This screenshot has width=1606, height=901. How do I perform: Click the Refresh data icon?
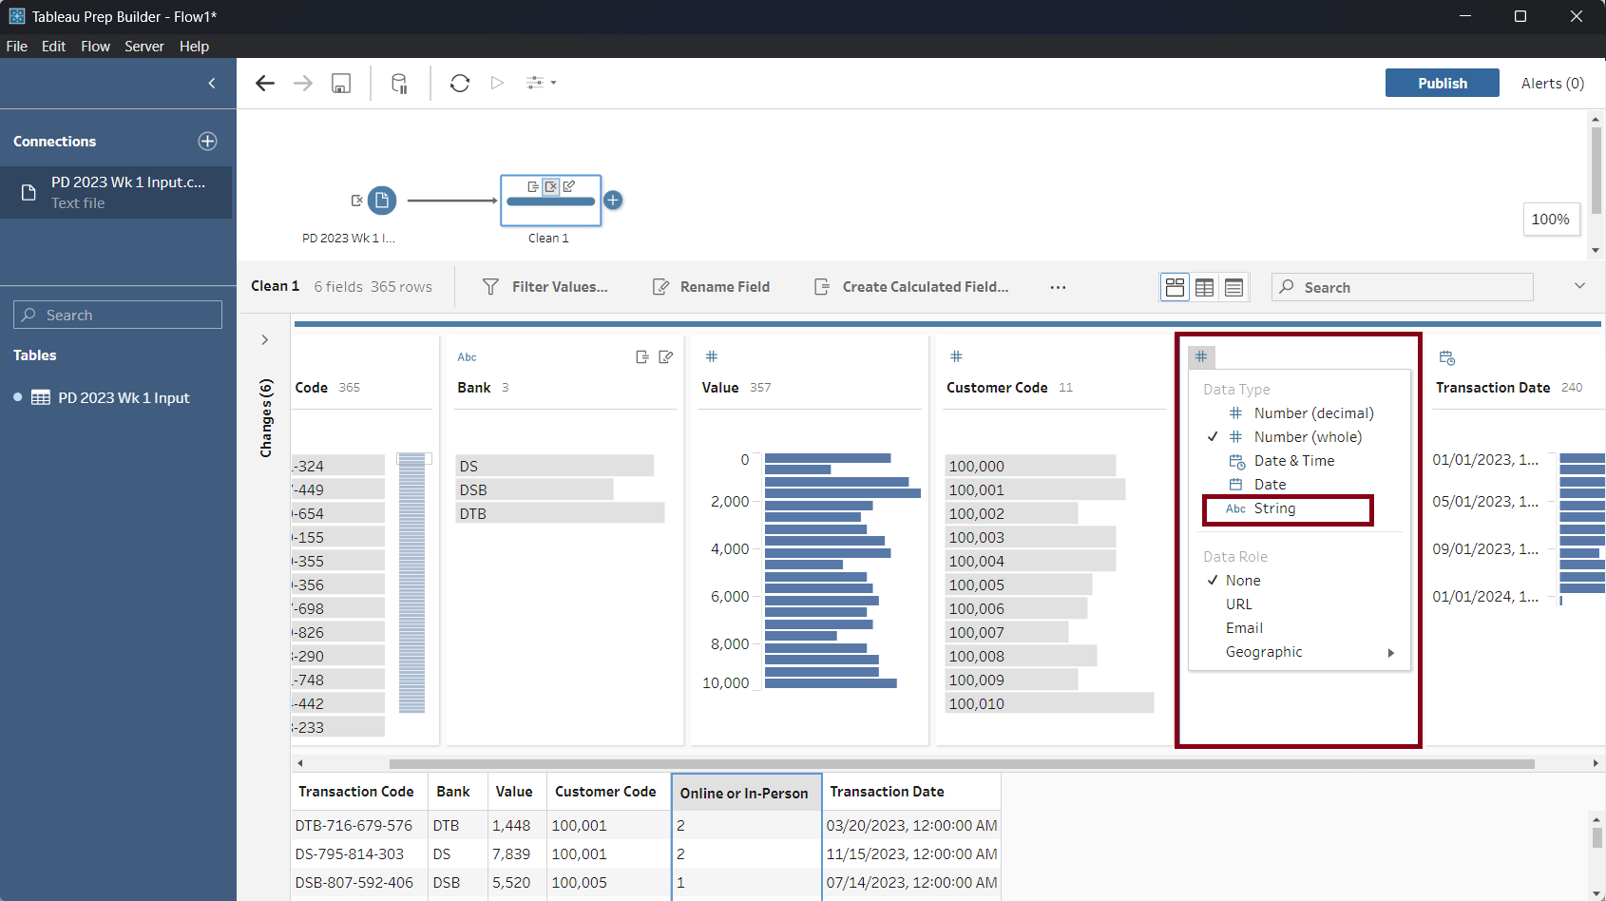pos(460,84)
